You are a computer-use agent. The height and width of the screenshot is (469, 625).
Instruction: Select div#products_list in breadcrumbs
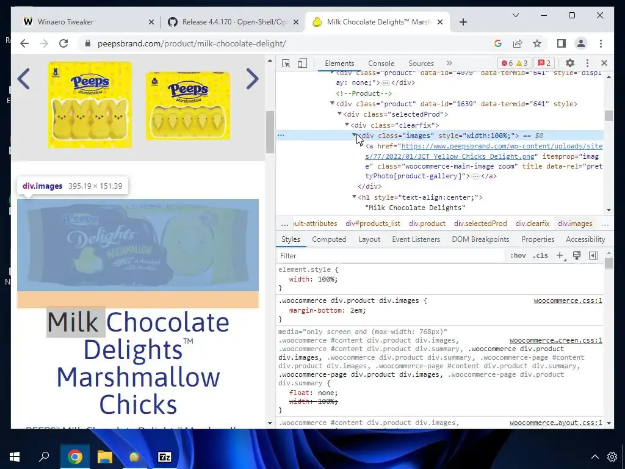(x=373, y=224)
